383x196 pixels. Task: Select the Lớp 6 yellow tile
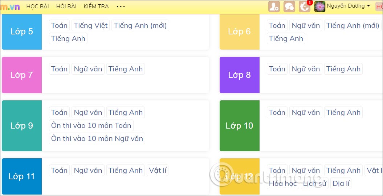239,32
